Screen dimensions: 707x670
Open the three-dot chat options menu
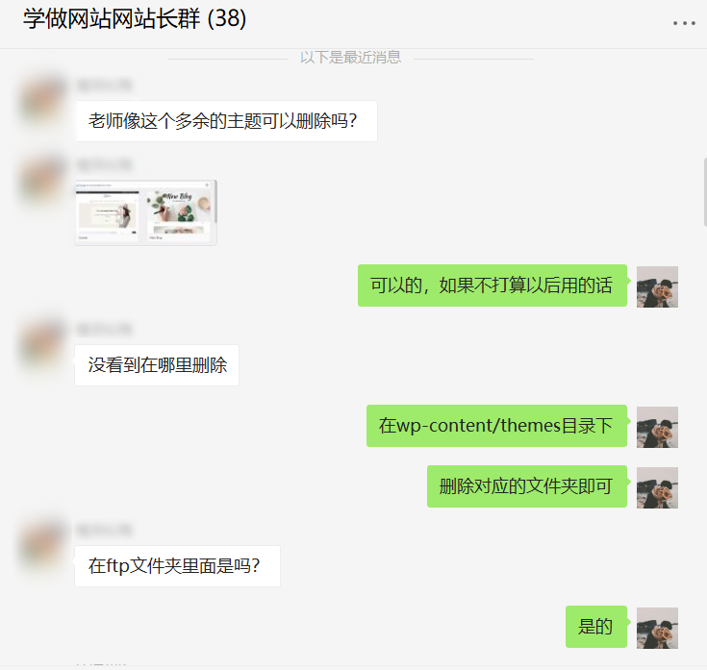(x=684, y=23)
